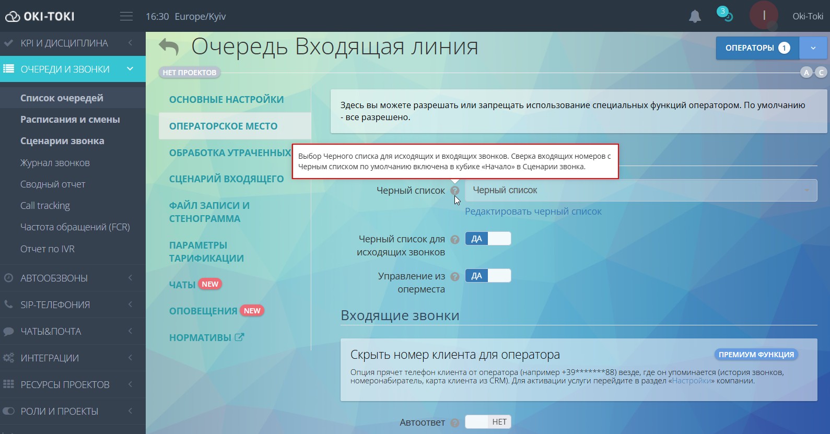Click help icon for Управление из оперместа

point(455,277)
